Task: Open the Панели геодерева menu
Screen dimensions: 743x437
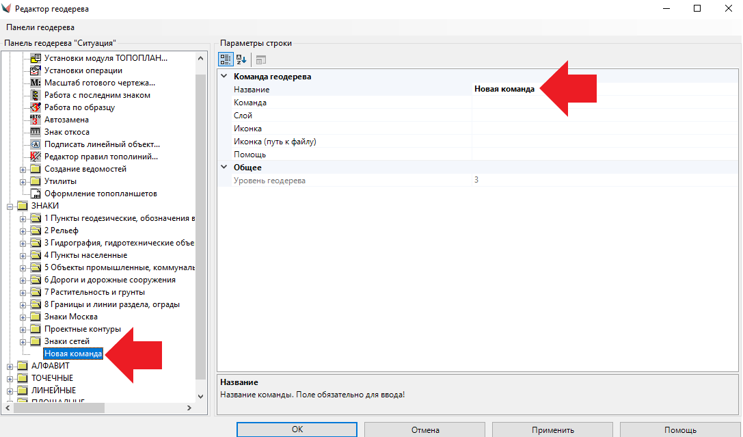Action: [x=40, y=27]
